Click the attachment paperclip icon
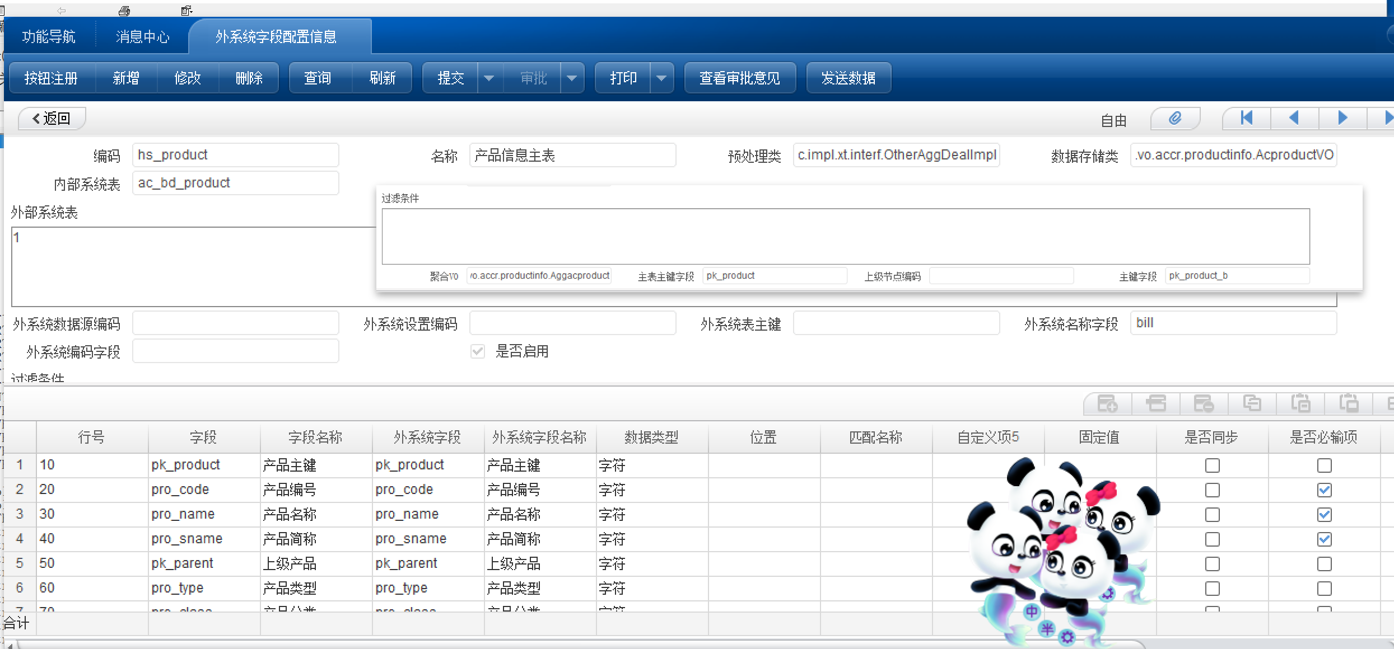Viewport: 1394px width, 649px height. click(x=1175, y=118)
